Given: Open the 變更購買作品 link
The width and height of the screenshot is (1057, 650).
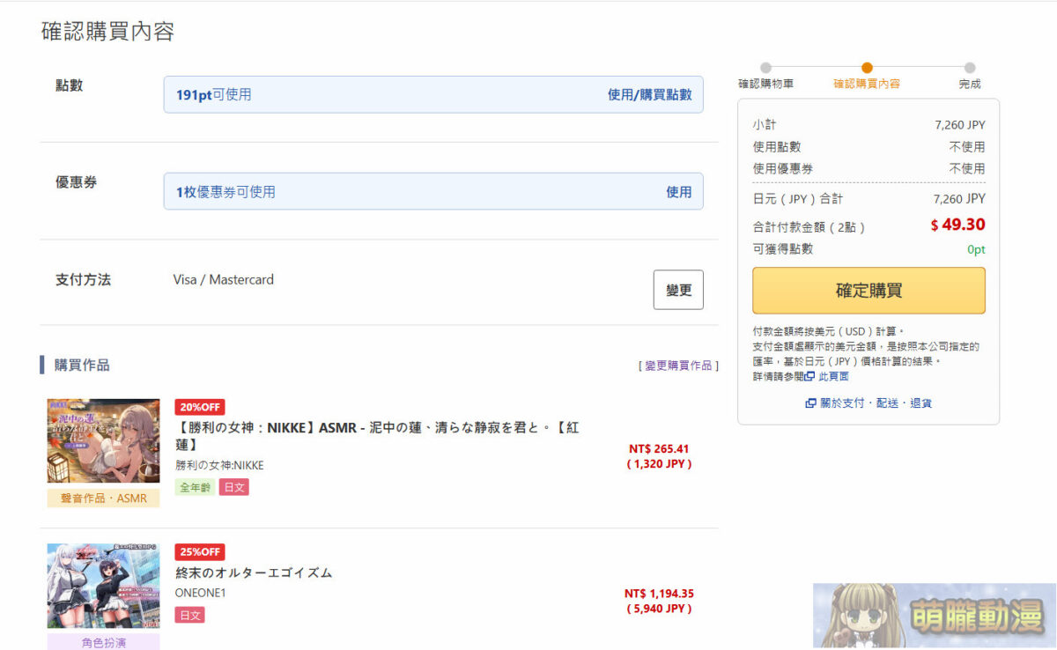Looking at the screenshot, I should 676,366.
